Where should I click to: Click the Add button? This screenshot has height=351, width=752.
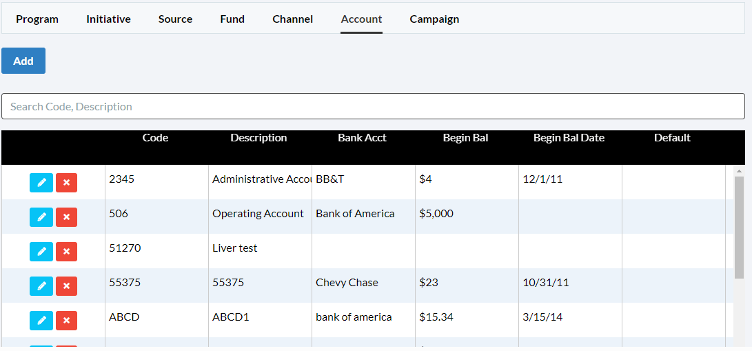(x=23, y=61)
